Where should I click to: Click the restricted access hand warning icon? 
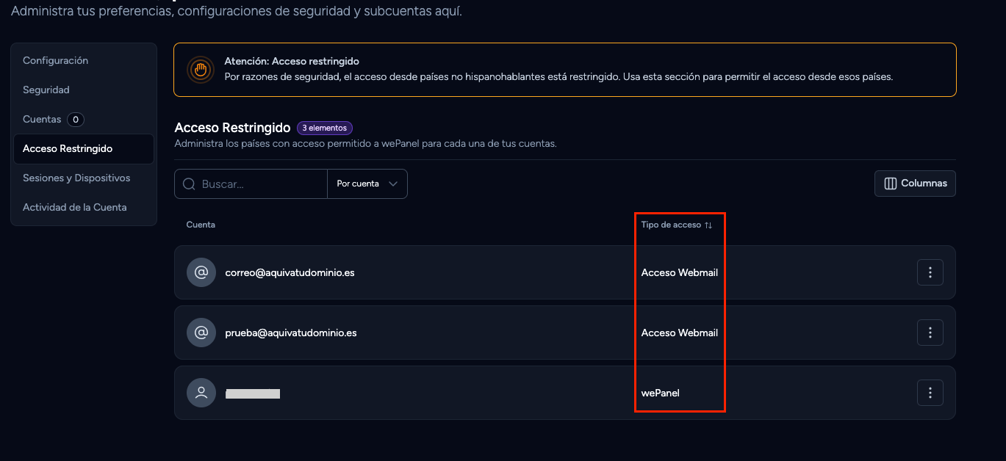tap(201, 70)
